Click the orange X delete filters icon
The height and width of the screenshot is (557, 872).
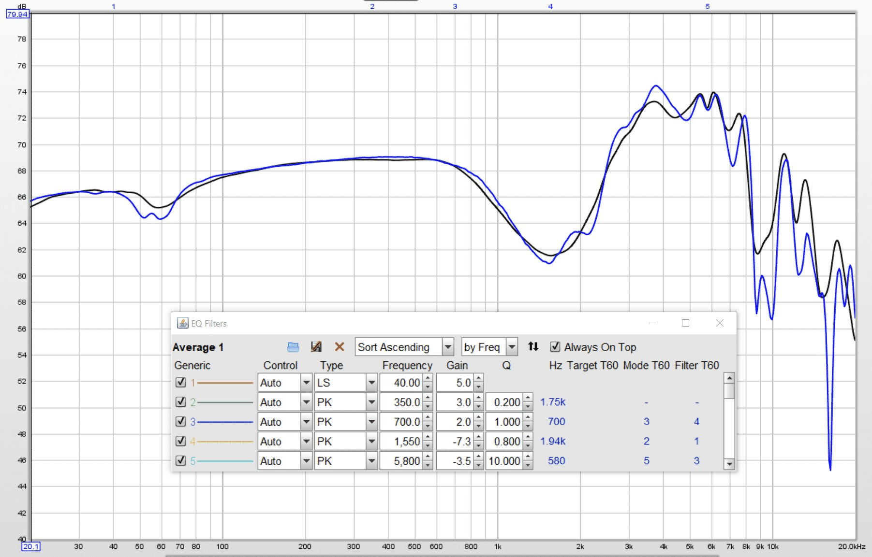click(x=340, y=347)
